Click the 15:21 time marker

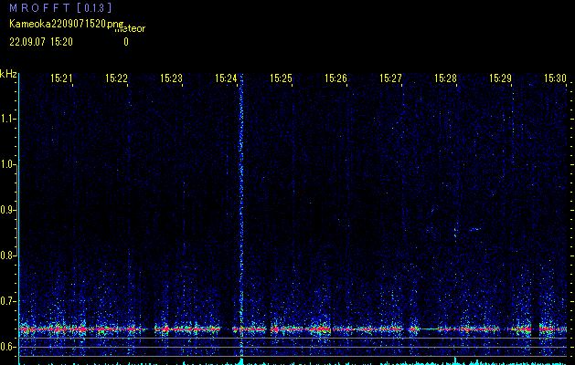tap(61, 78)
